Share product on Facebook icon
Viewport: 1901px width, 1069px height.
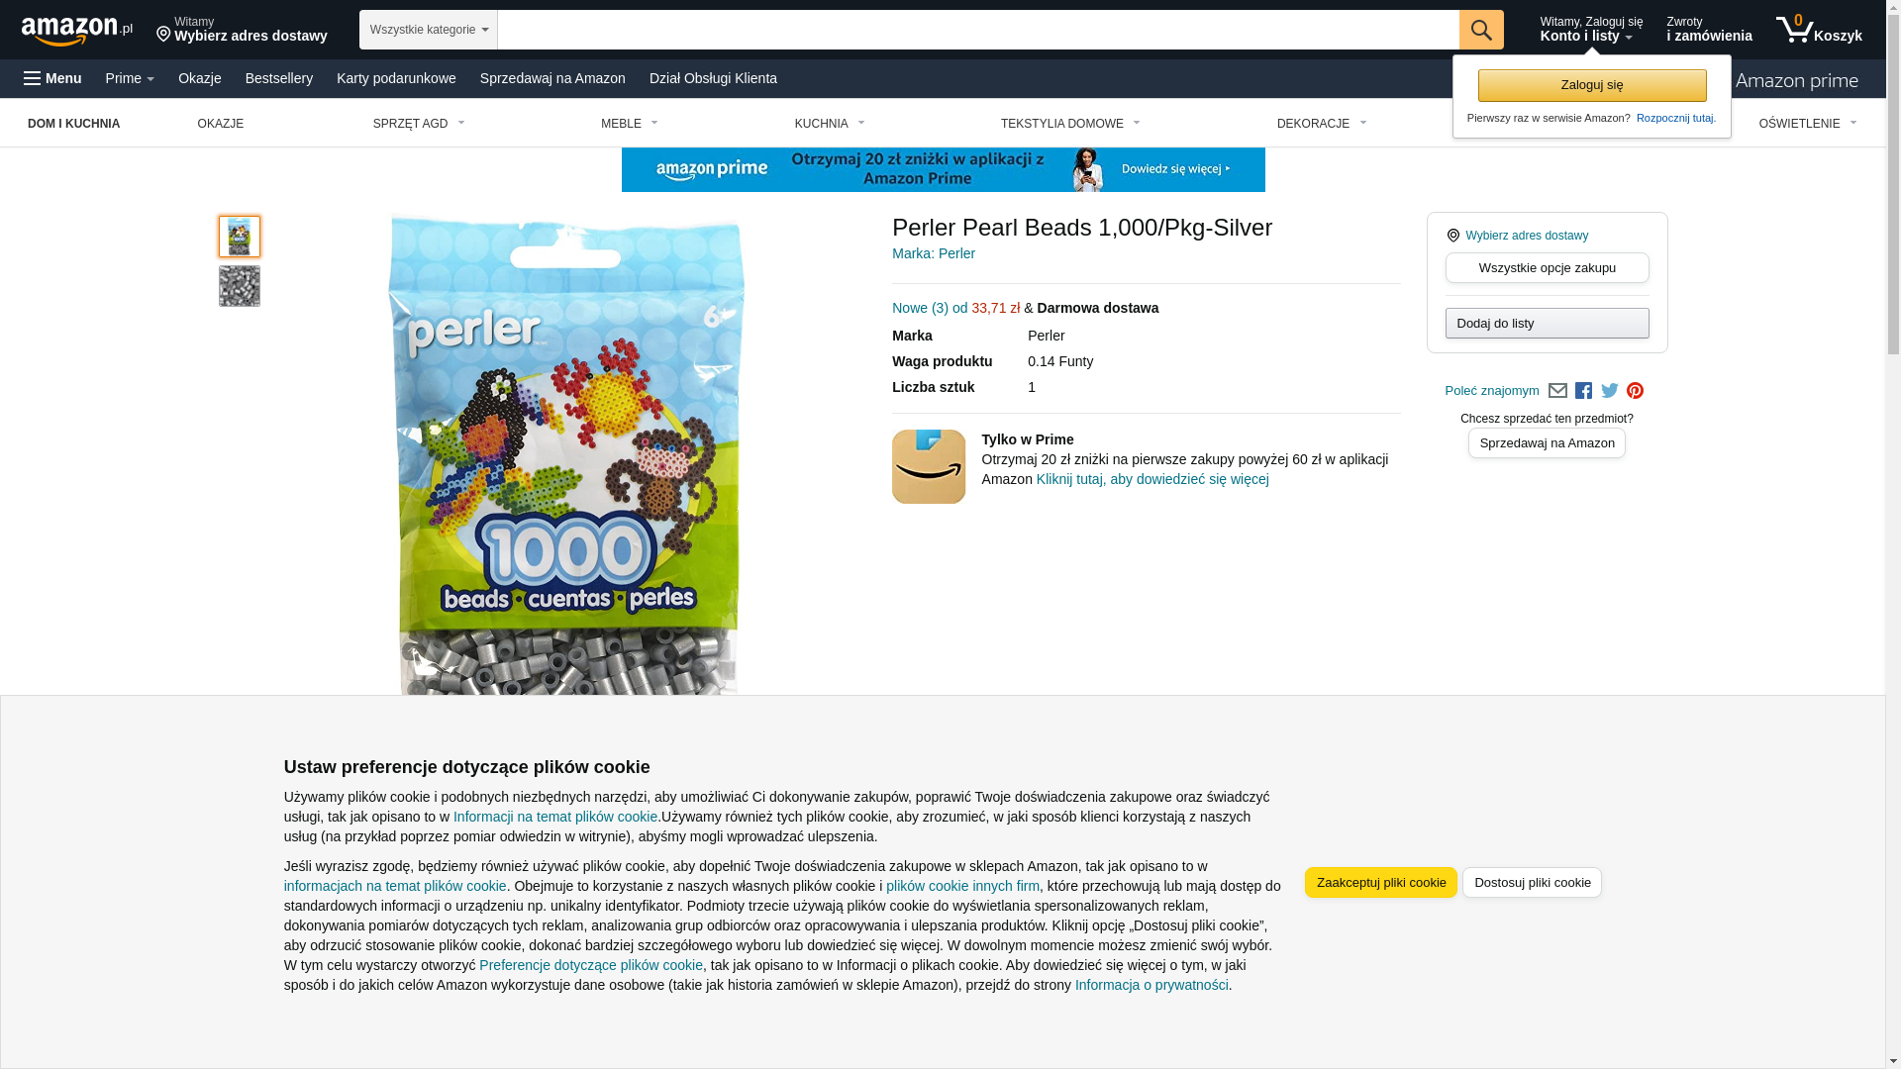coord(1583,391)
